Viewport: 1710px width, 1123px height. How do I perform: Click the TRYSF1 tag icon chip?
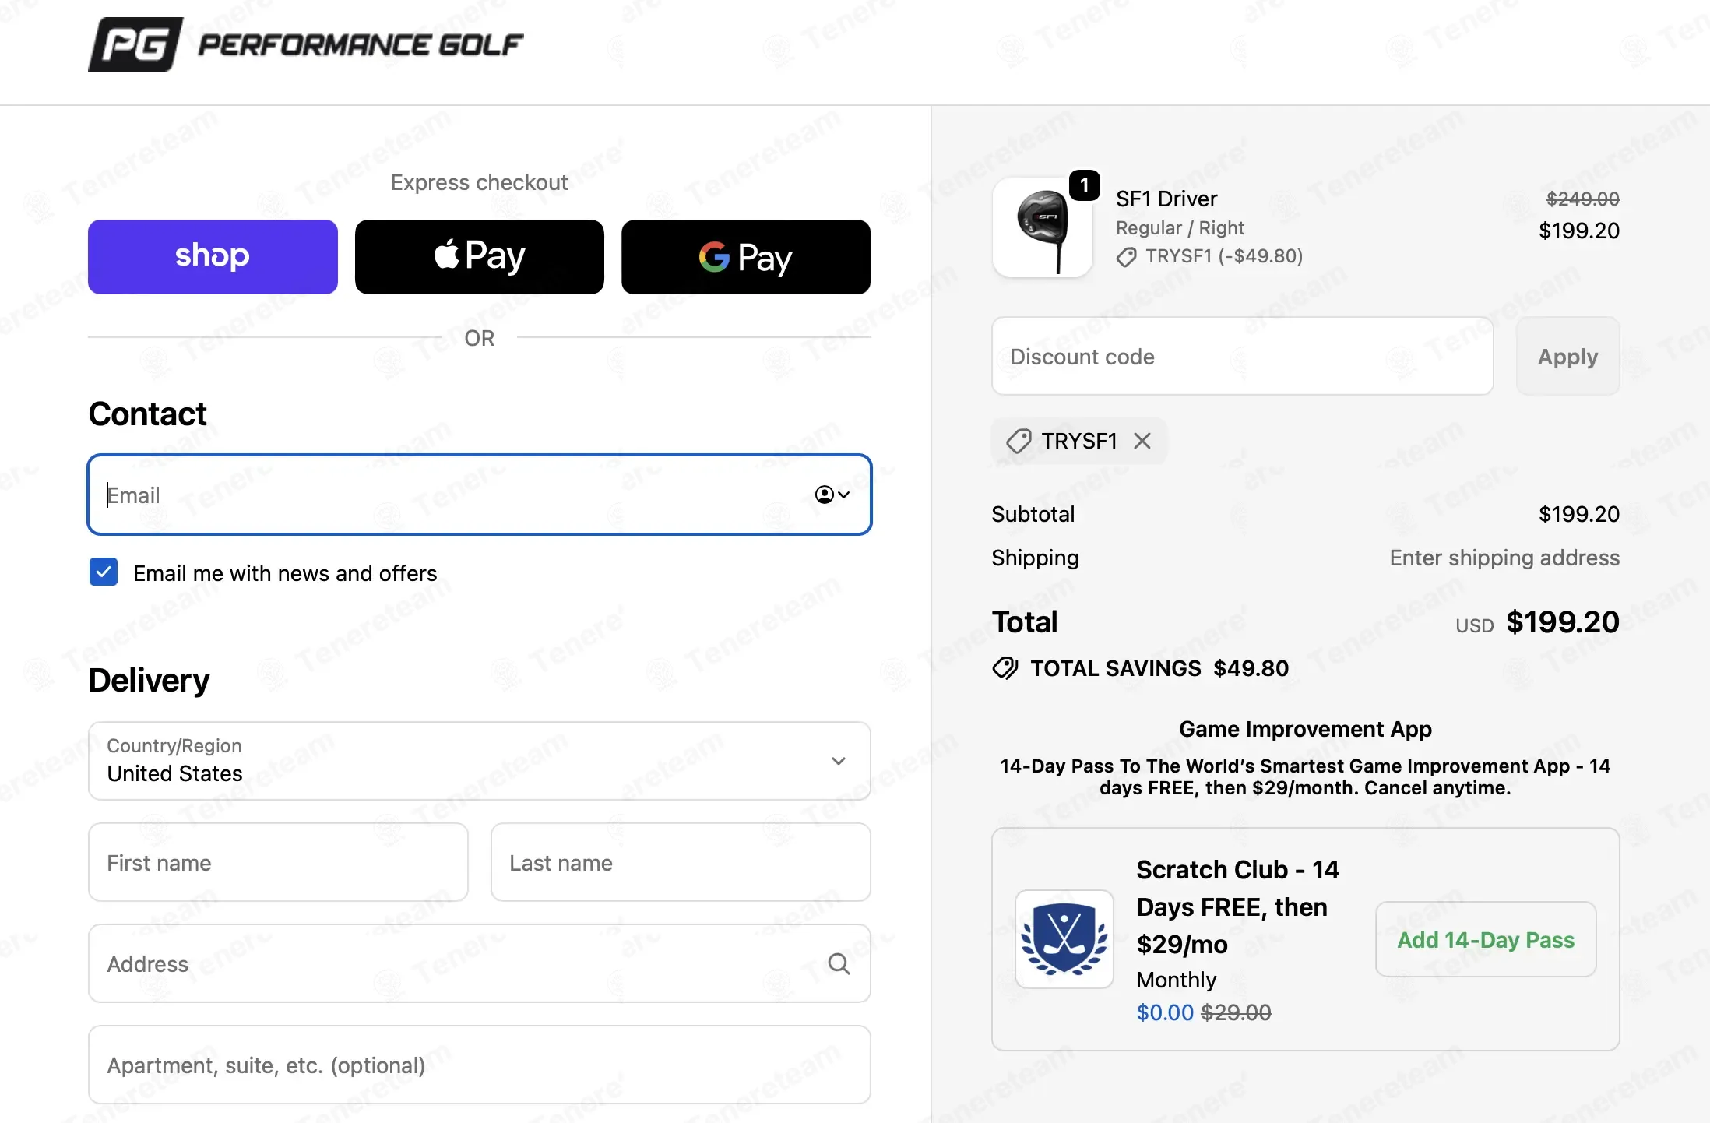click(1019, 442)
